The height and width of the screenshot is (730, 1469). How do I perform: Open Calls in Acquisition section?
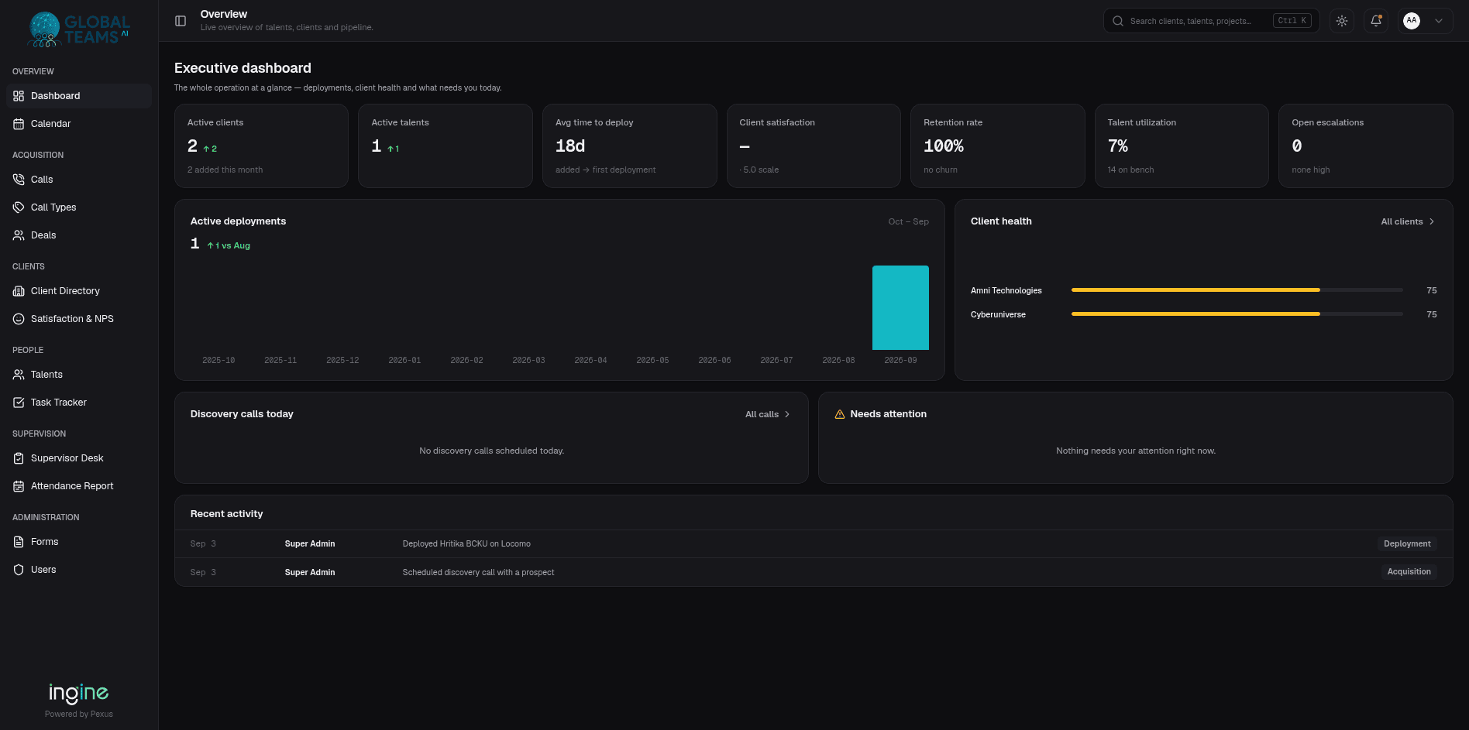[79, 180]
